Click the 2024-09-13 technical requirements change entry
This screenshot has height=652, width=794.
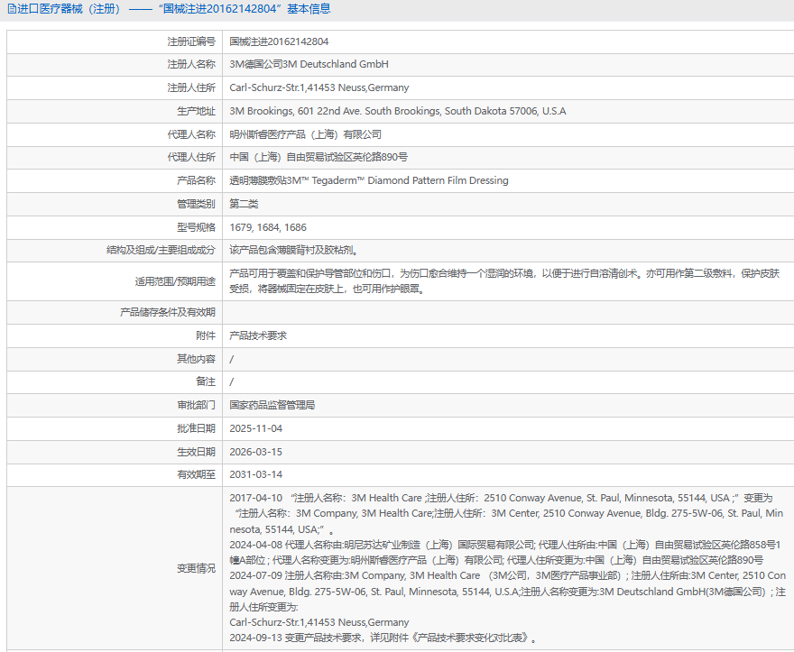pos(383,638)
